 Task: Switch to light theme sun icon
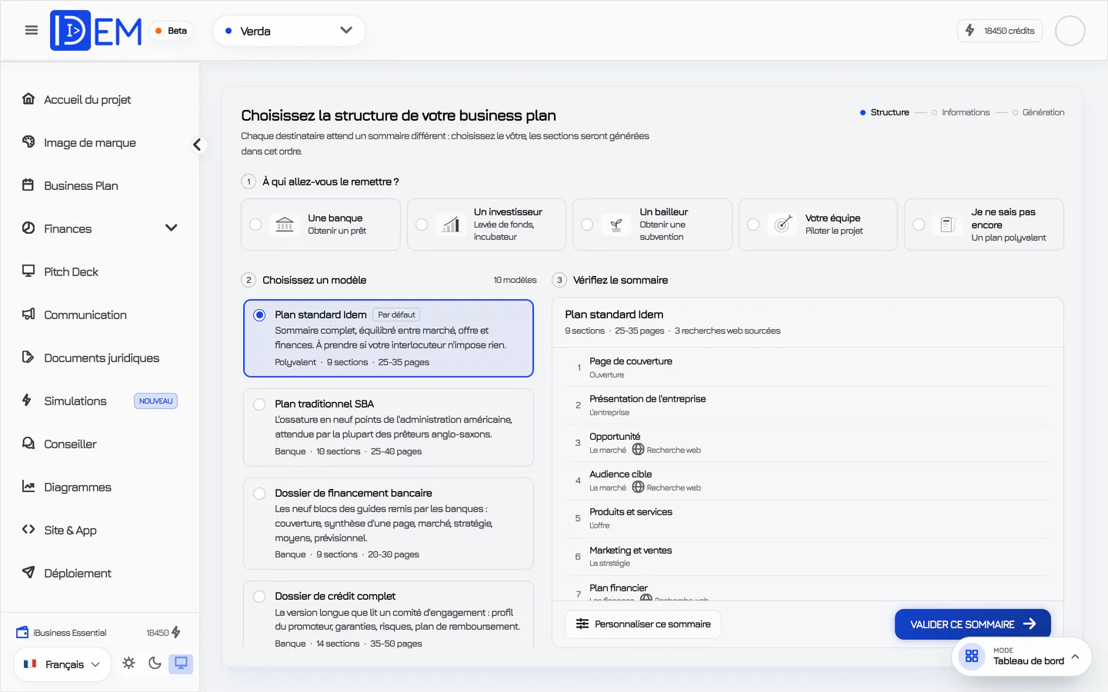[128, 664]
